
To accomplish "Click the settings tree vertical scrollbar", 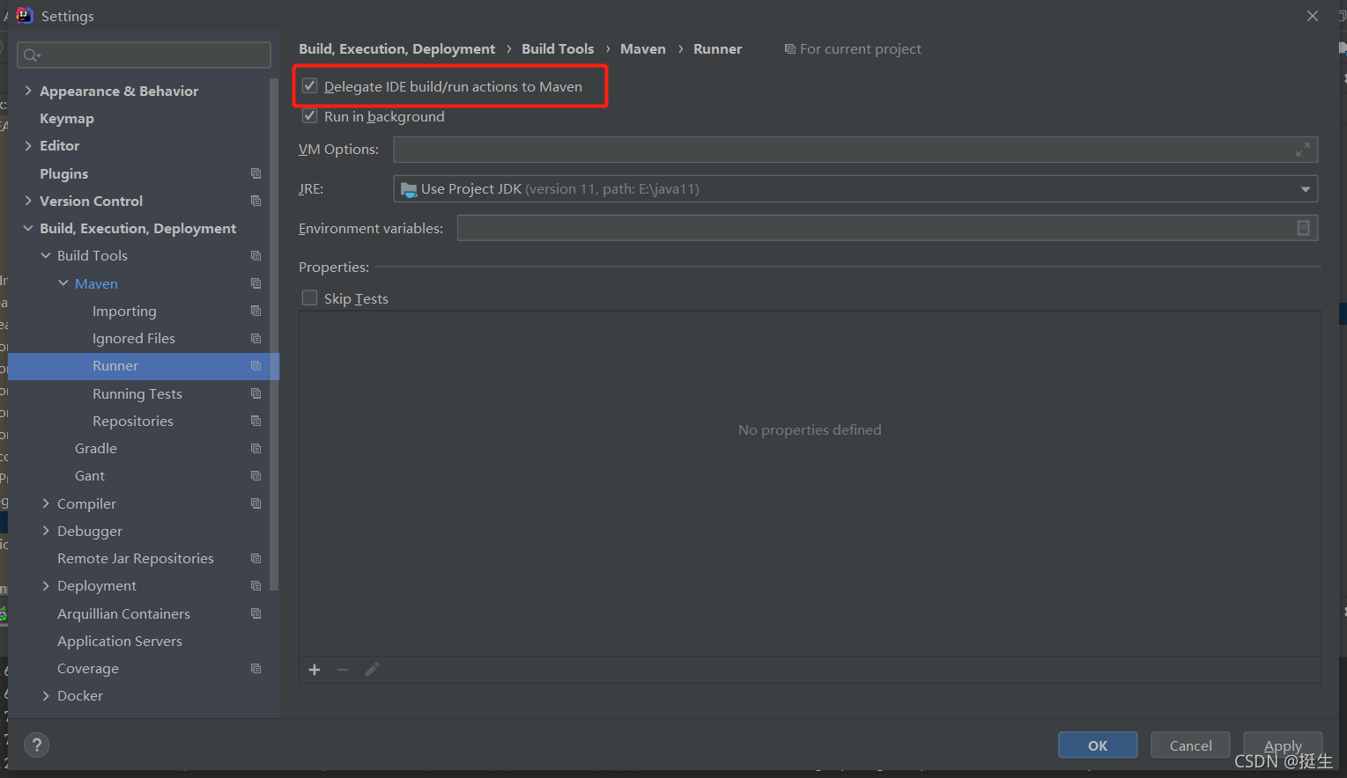I will pyautogui.click(x=274, y=334).
